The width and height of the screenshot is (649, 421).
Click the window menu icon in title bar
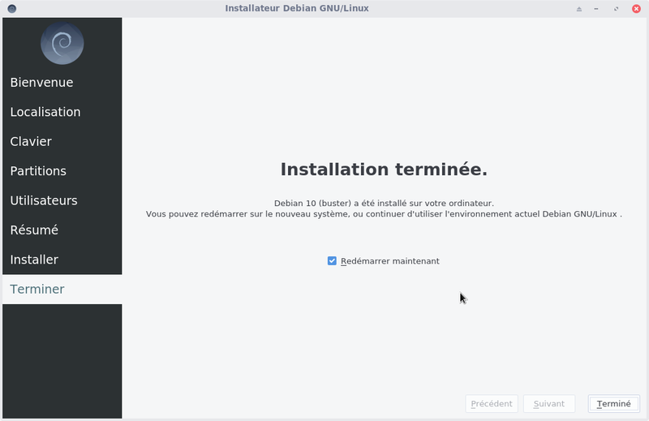point(12,8)
